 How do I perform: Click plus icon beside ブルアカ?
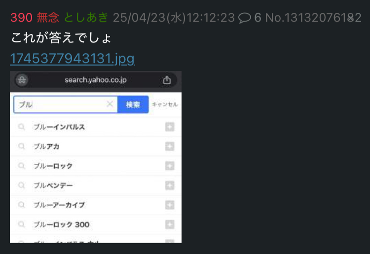[x=170, y=146]
